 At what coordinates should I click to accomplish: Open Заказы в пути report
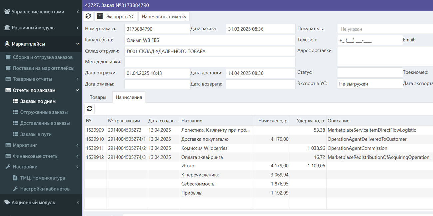click(36, 134)
